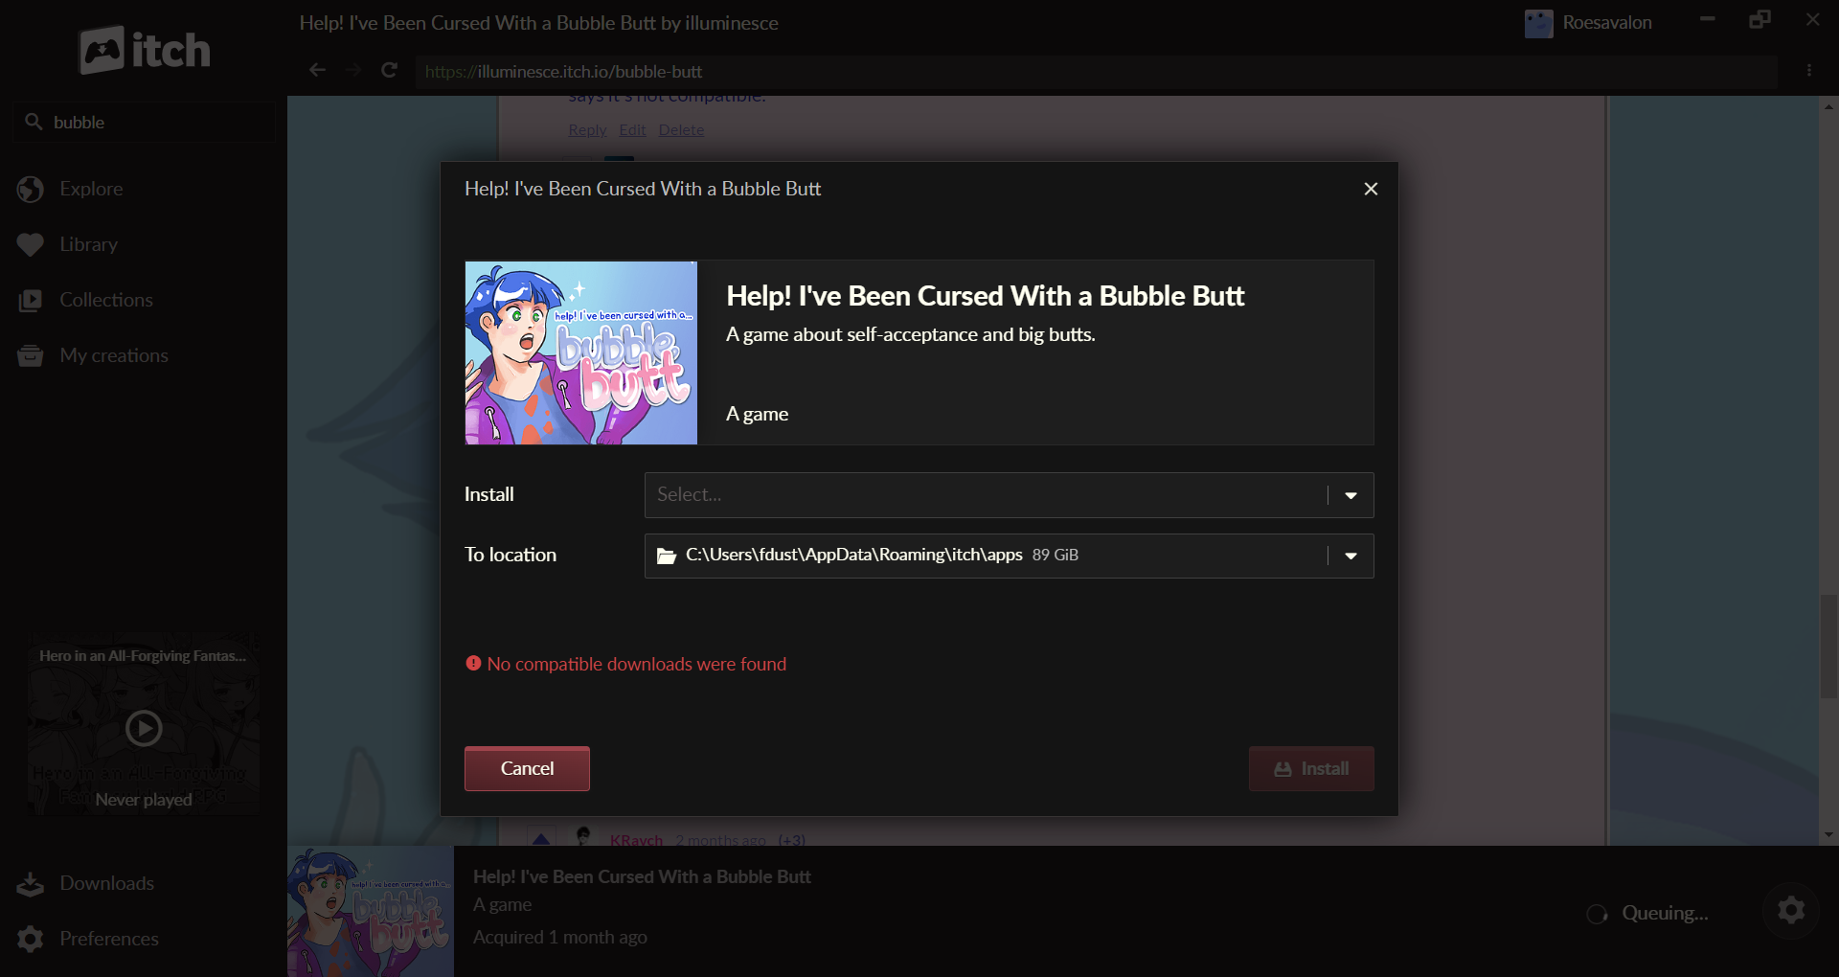Open the To location folder dropdown
1839x977 pixels.
point(1010,556)
